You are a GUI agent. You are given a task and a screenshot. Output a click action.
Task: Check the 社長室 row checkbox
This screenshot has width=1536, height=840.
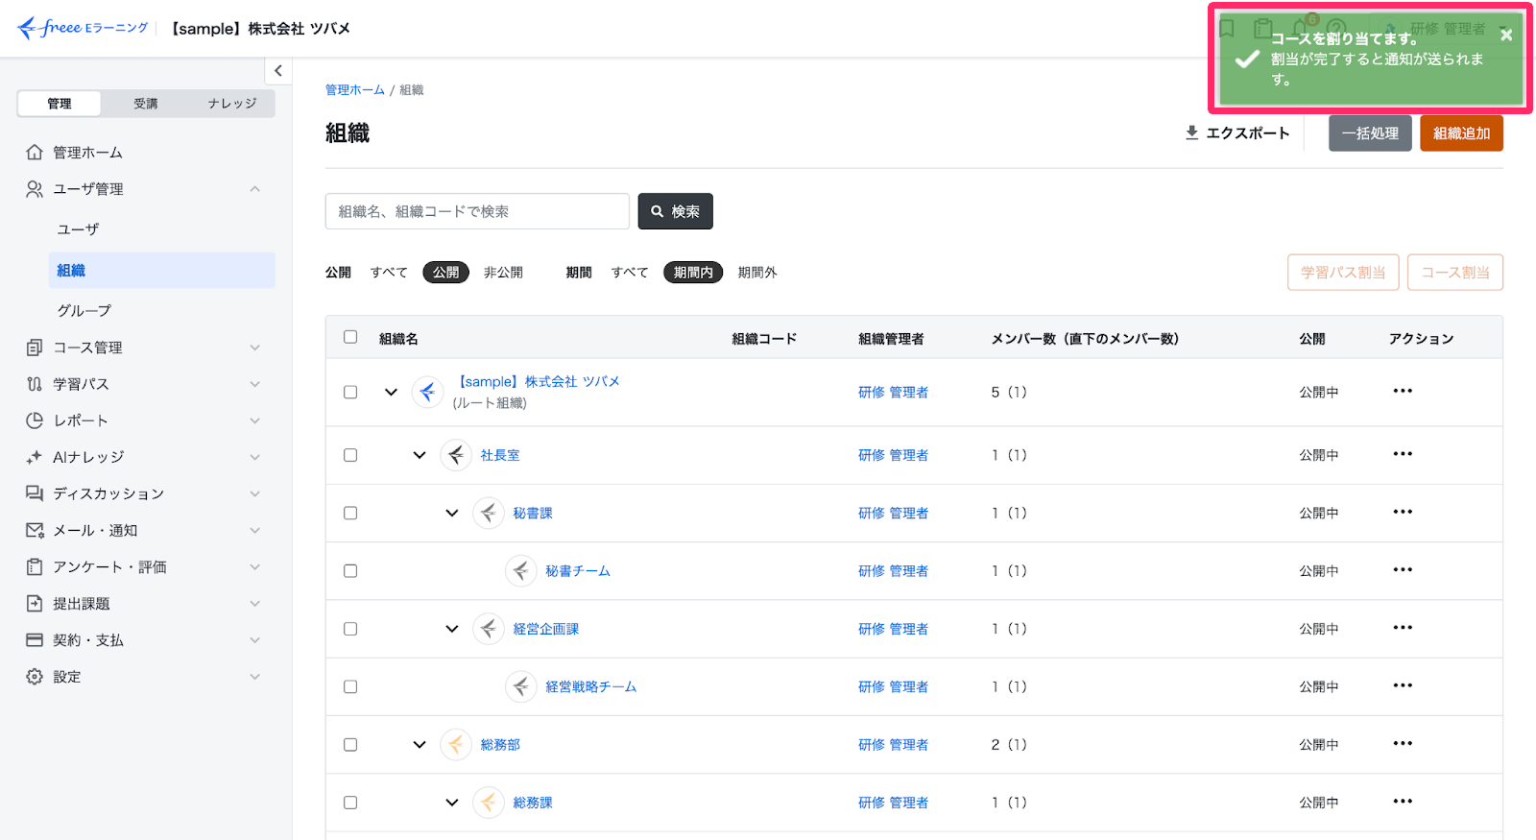click(350, 455)
